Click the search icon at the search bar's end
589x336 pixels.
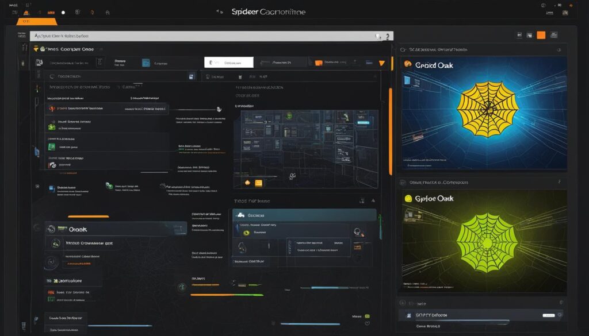point(378,36)
